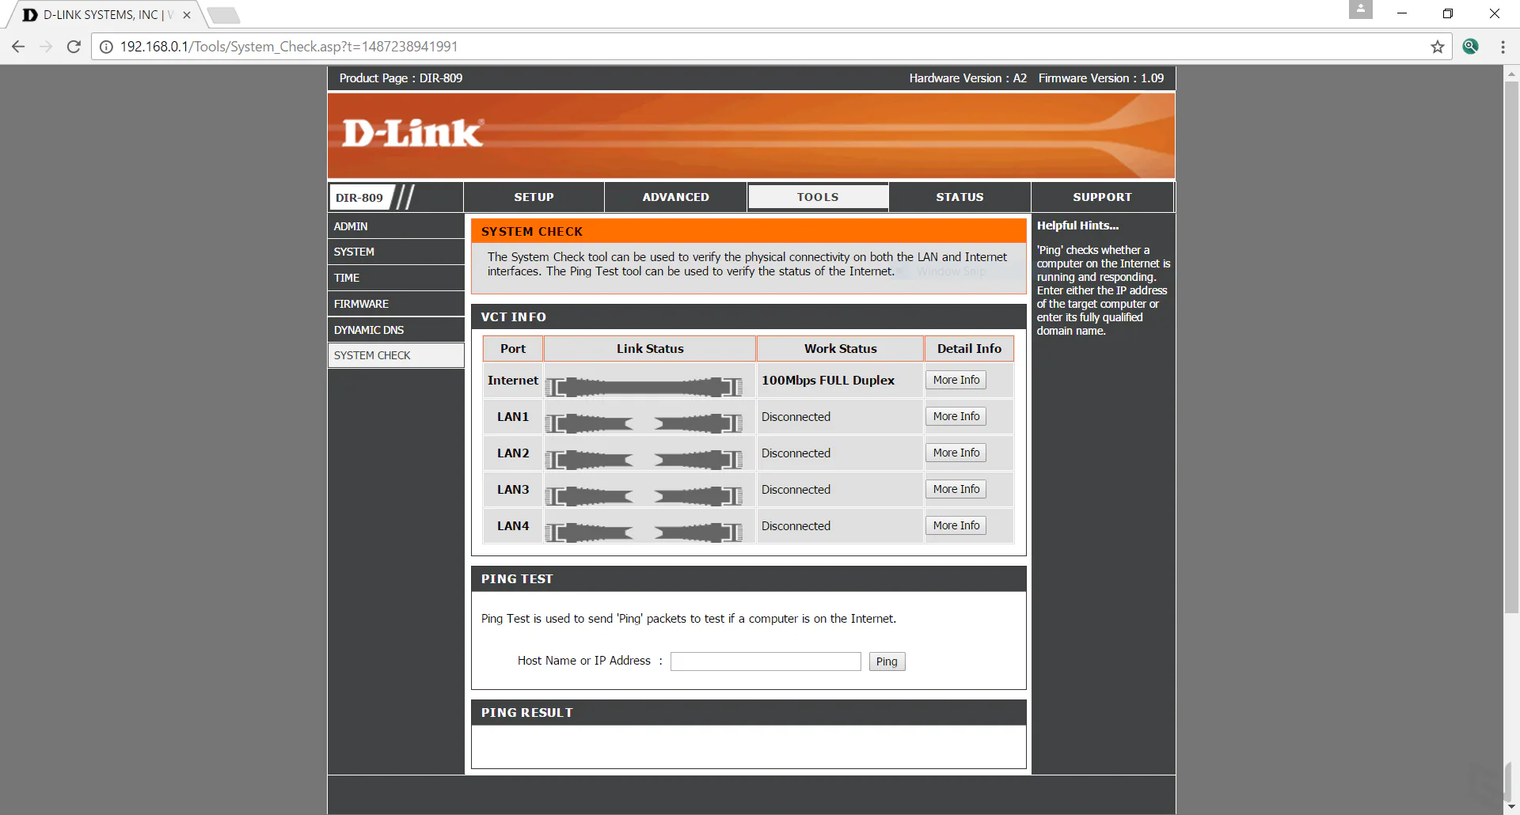This screenshot has height=815, width=1520.
Task: Switch to the ADVANCED tab
Action: [x=675, y=197]
